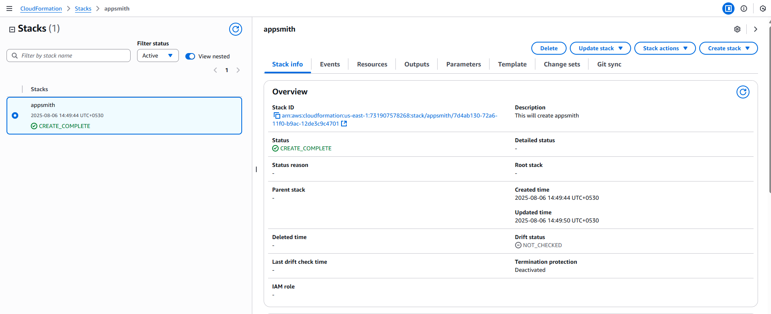
Task: Switch to the Stack info tab
Action: tap(288, 64)
